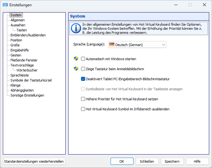Click the keyboard icon in the title bar
212x168 pixels.
(x=5, y=5)
